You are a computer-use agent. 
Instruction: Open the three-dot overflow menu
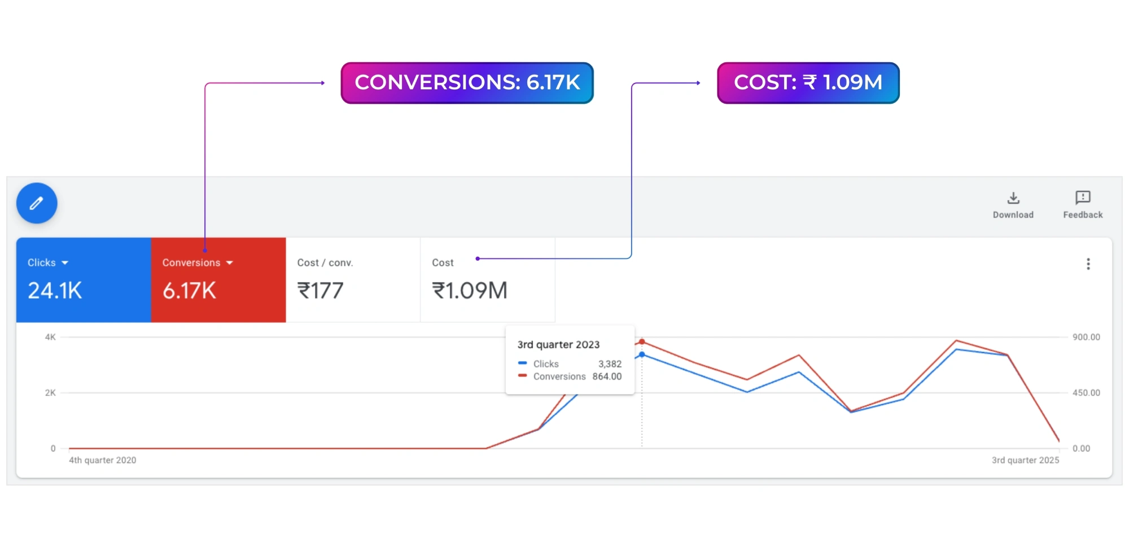(x=1088, y=264)
